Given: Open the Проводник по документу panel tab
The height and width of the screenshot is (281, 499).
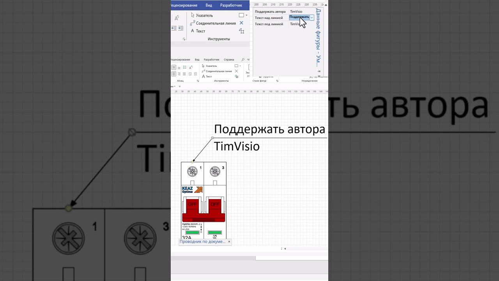Looking at the screenshot, I should (x=202, y=242).
